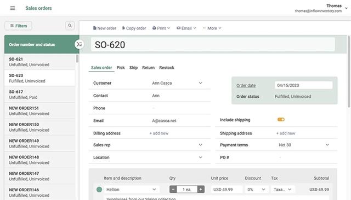Create a New order
Viewport: 351px width, 200px height.
[x=105, y=28]
